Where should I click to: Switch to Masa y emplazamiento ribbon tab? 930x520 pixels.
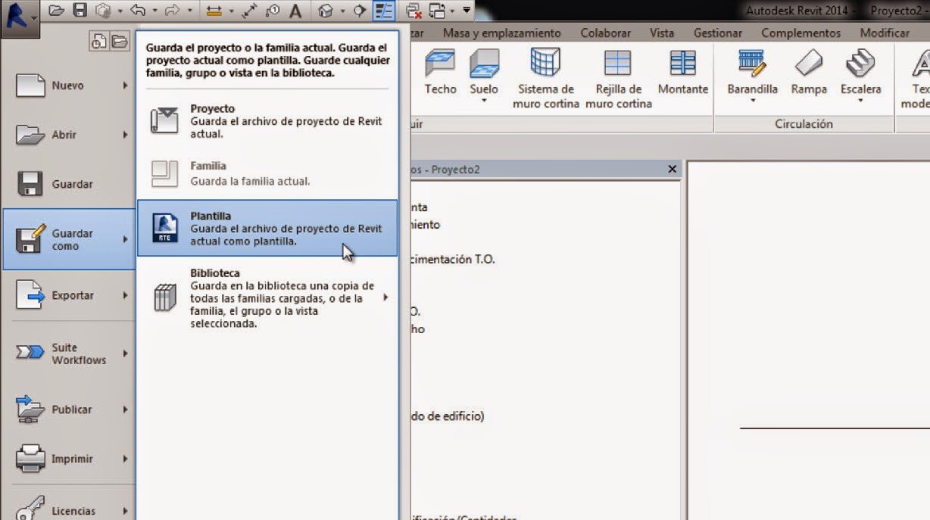click(501, 33)
